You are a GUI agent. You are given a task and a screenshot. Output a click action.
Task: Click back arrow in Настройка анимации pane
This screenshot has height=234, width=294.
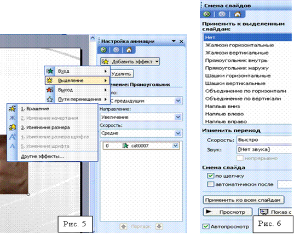tap(103, 50)
